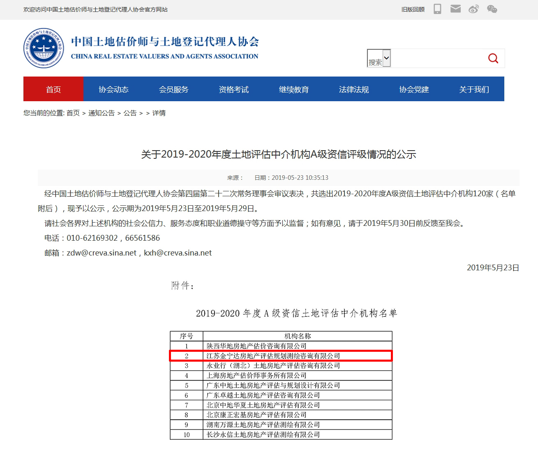The height and width of the screenshot is (453, 538).
Task: Click the association emblem logo
Action: [x=44, y=48]
